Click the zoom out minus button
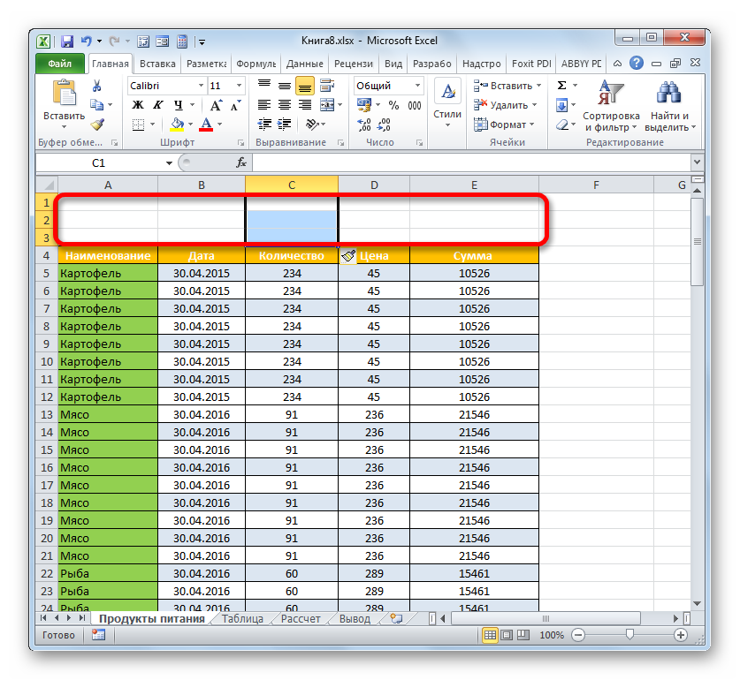Viewport: 740px width, 680px height. click(x=578, y=635)
